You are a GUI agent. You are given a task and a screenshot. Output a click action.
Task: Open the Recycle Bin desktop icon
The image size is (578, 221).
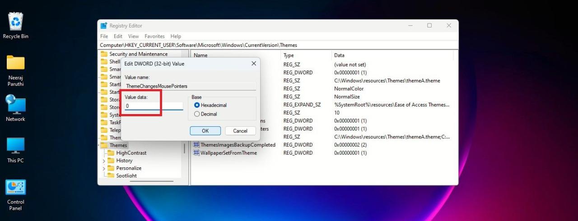pos(16,21)
